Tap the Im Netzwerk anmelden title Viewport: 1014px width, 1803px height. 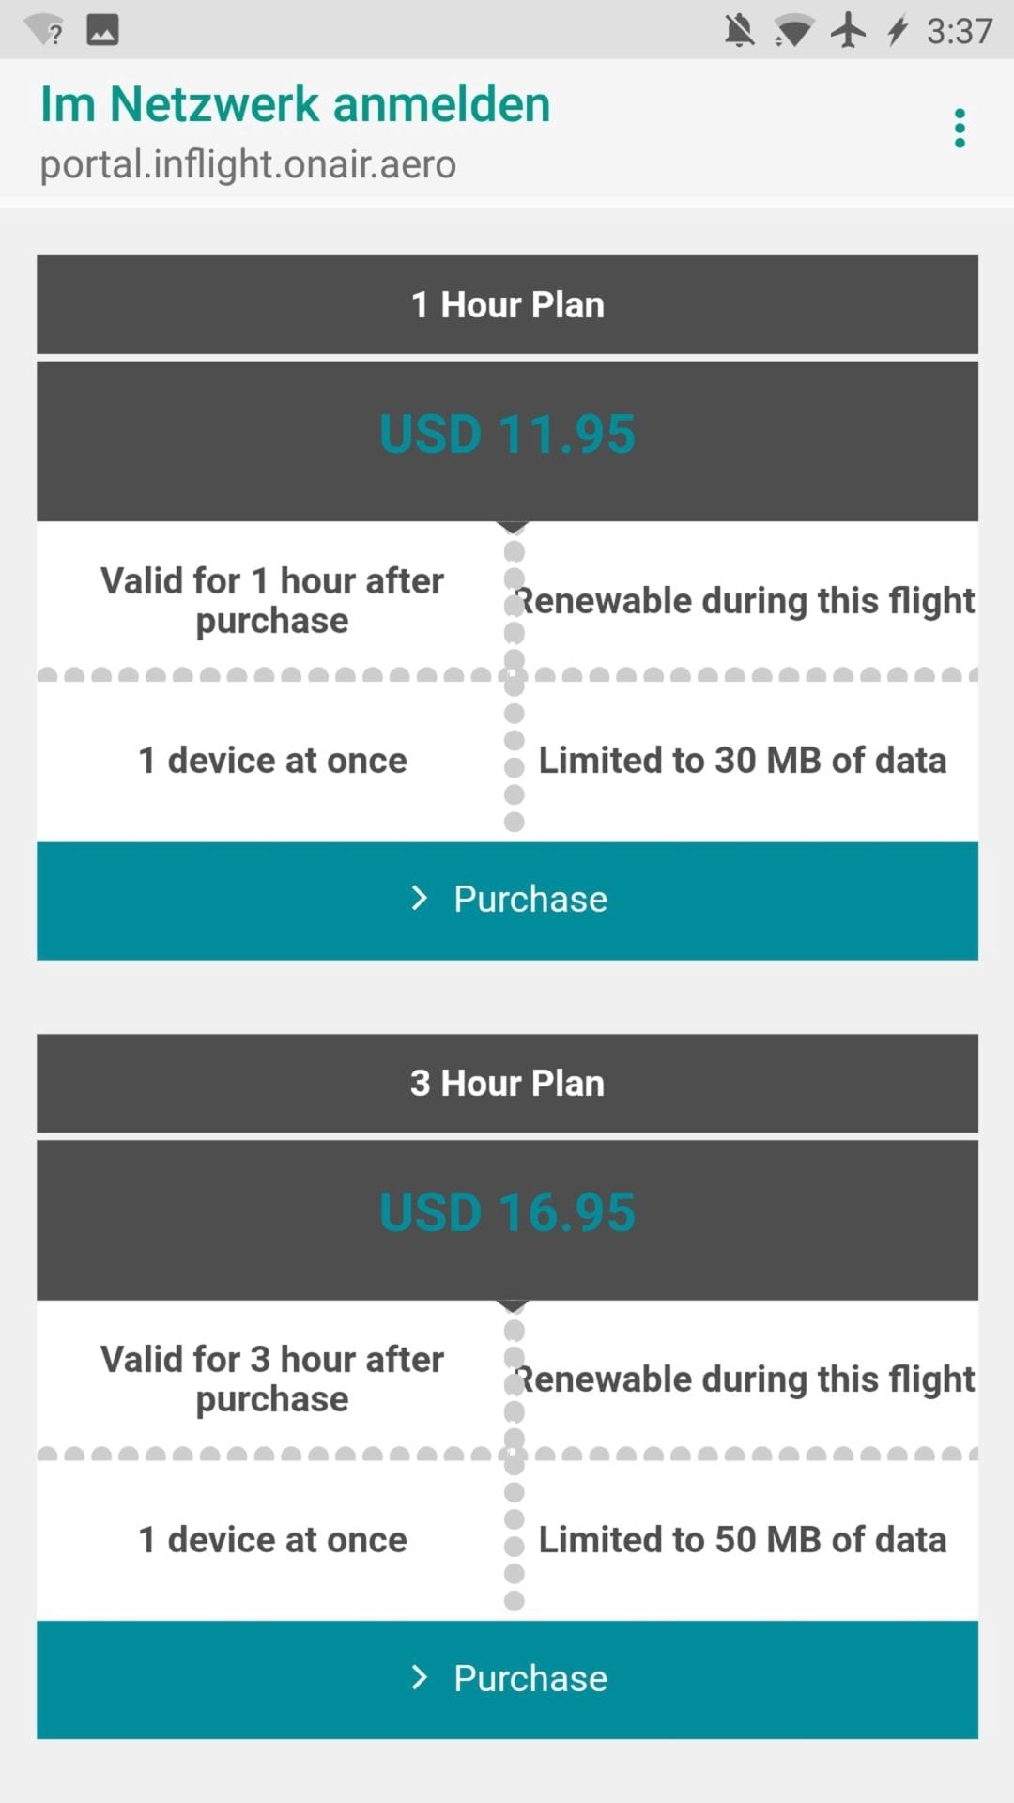coord(295,104)
